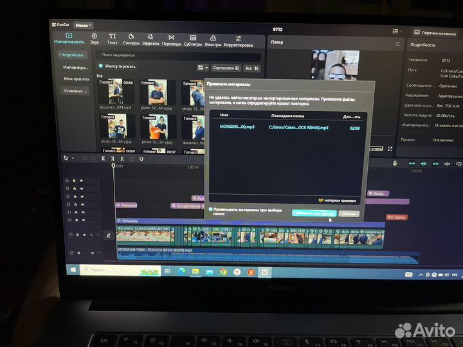Image resolution: width=463 pixels, height=347 pixels.
Task: Select Мои пресеты in the sidebar
Action: coord(76,79)
